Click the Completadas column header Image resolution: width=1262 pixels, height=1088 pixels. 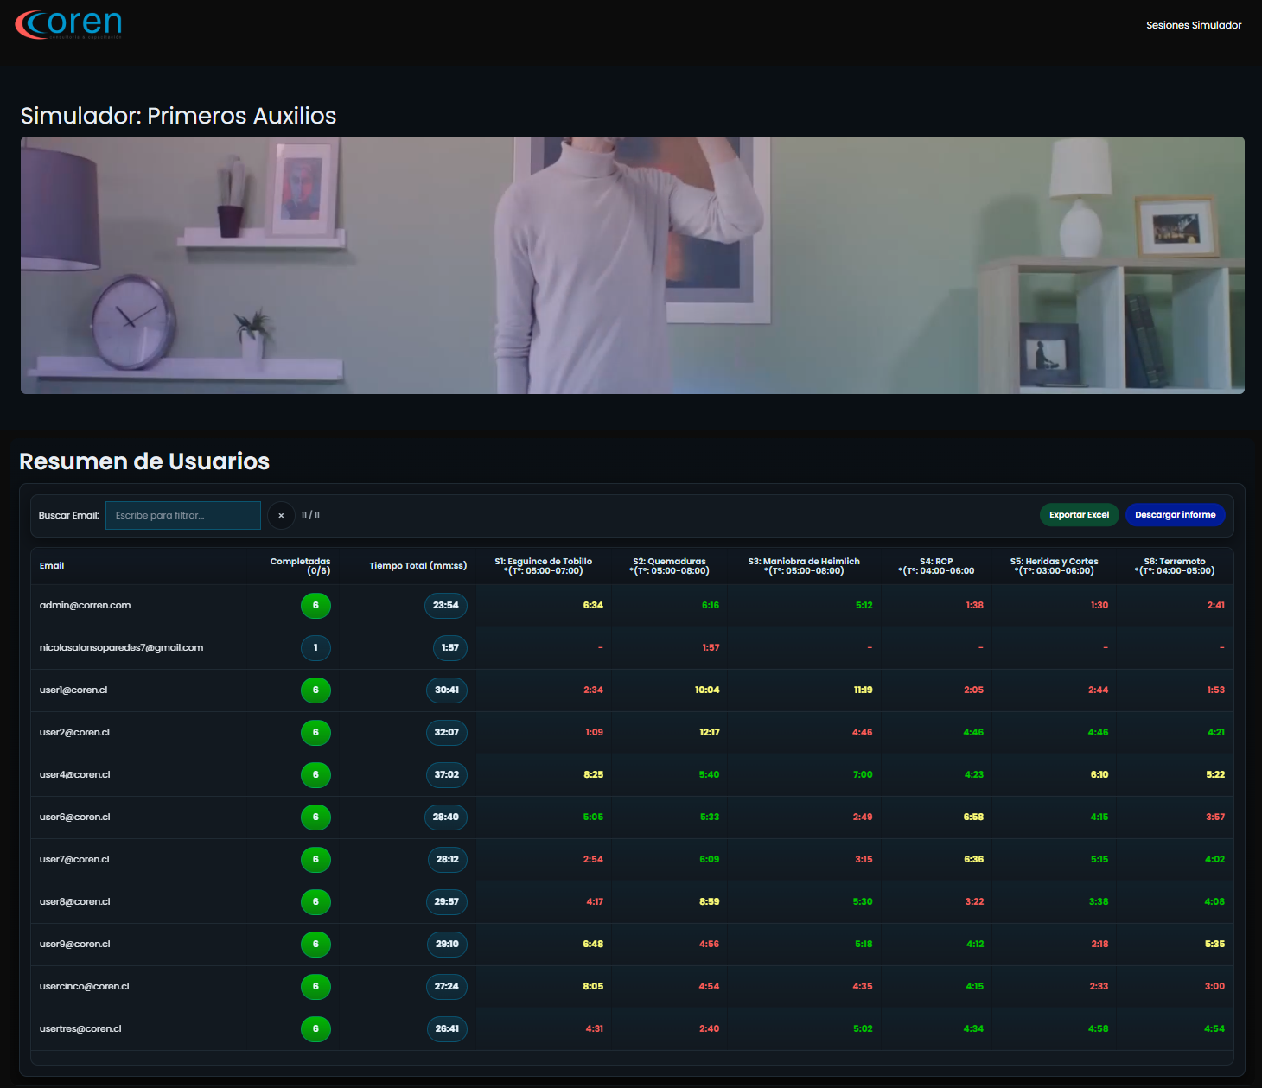pos(300,566)
